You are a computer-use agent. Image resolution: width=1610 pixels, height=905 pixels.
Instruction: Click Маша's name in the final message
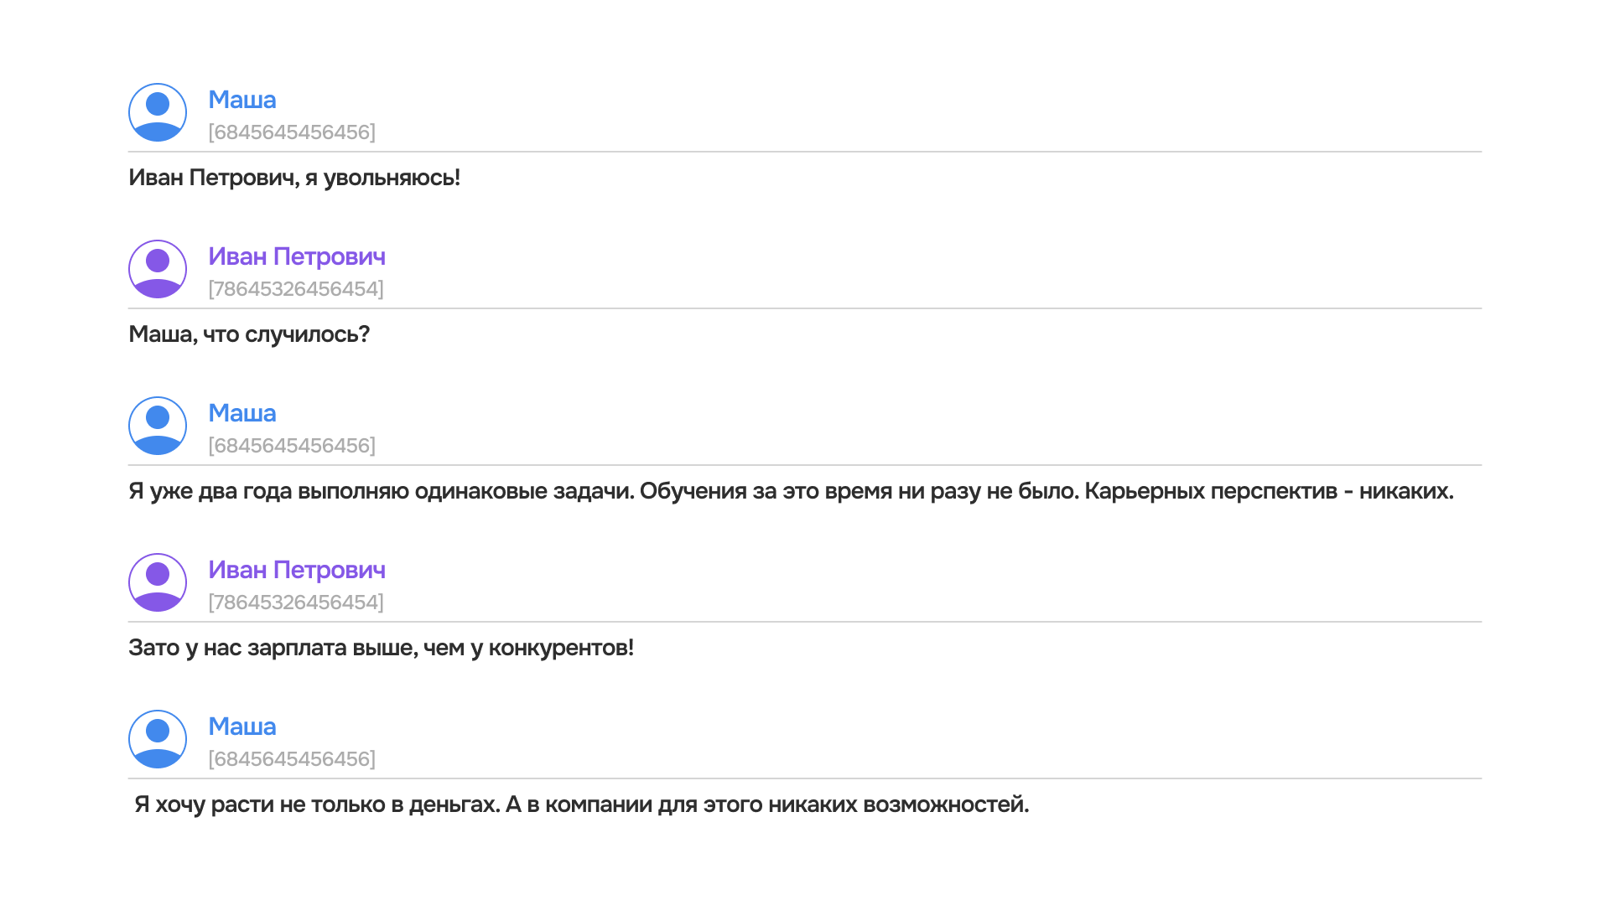pyautogui.click(x=241, y=727)
